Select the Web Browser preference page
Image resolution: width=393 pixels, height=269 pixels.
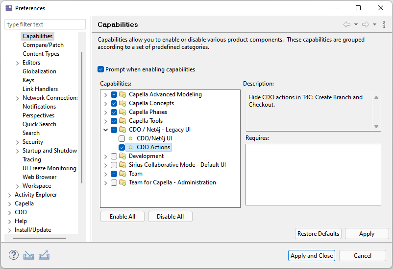(x=39, y=177)
